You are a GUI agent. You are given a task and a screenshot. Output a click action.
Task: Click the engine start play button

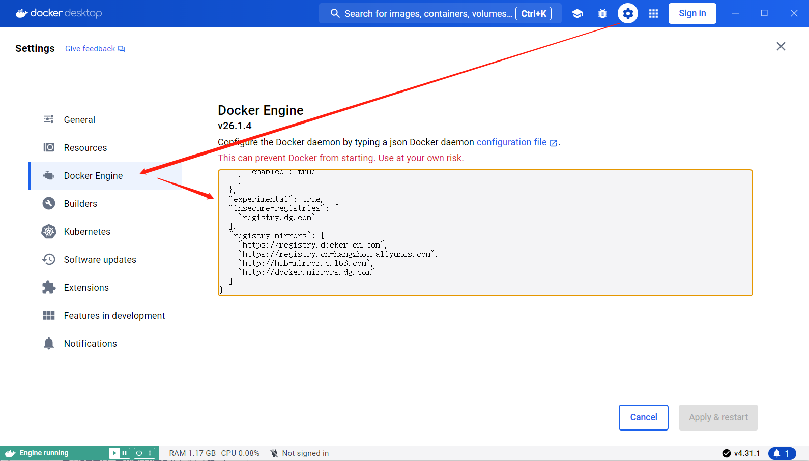114,453
